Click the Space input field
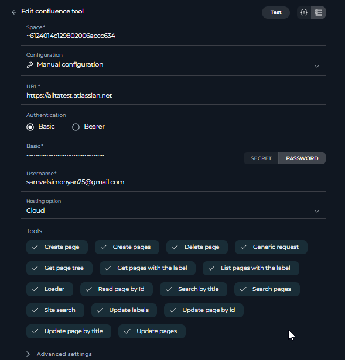 173,36
